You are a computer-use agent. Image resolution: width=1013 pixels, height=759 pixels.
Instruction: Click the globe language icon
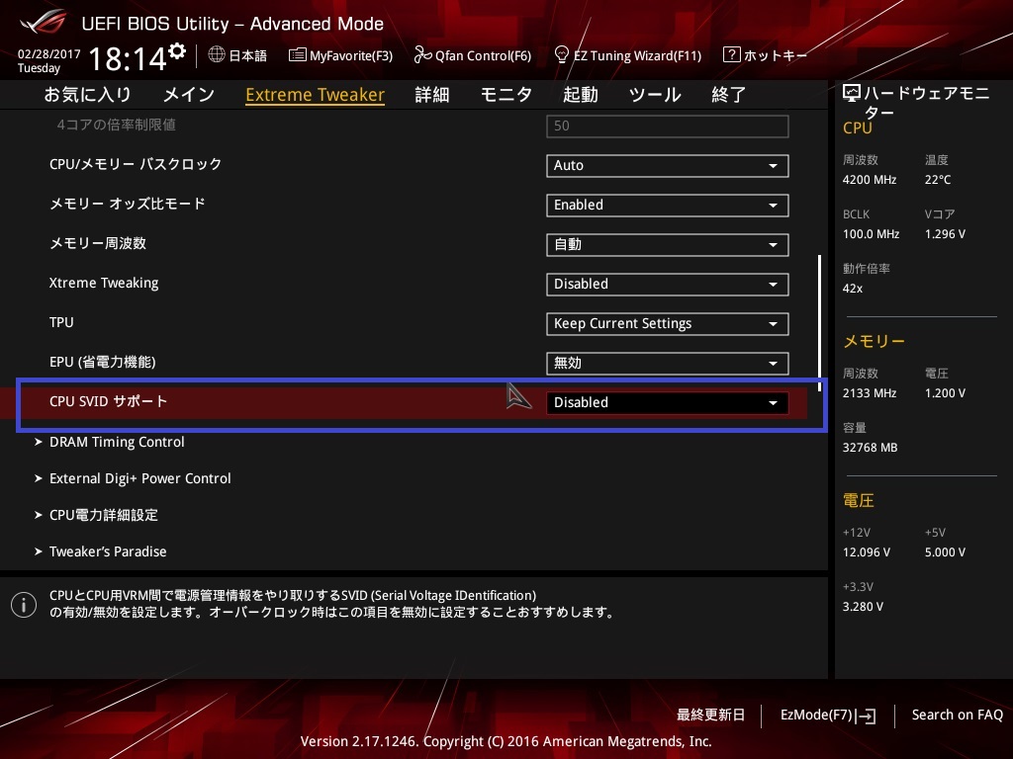point(217,55)
